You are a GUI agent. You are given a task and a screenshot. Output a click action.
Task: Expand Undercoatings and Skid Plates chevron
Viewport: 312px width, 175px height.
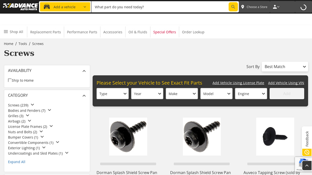tap(67, 153)
